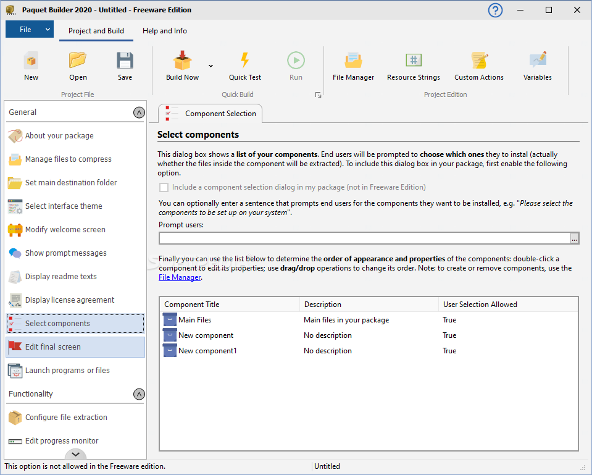Save the current project
The image size is (592, 475).
tap(125, 67)
